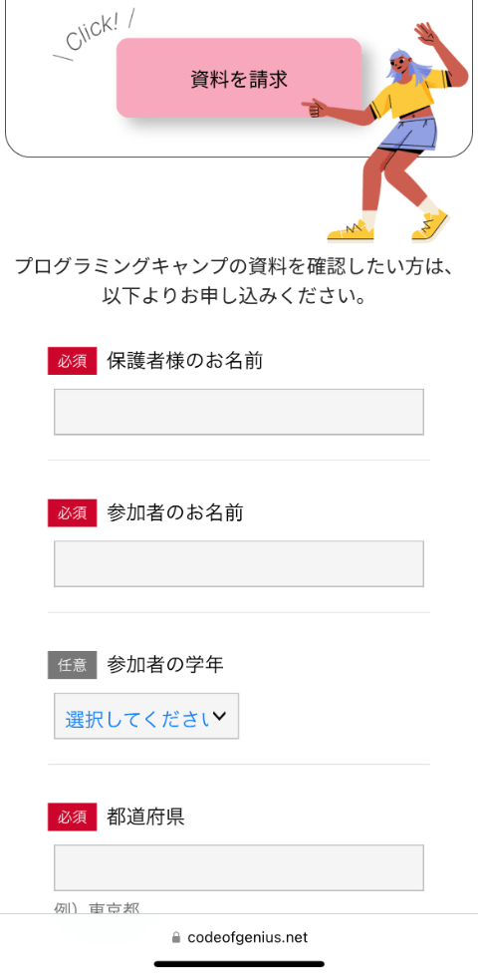Open the 選択してください grade dropdown
Viewport: 478px width, 977px height.
click(x=146, y=717)
